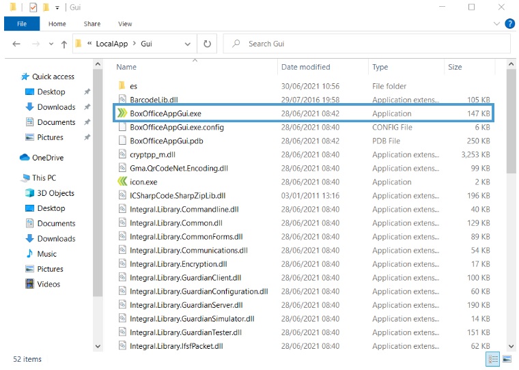Viewport: 519px width, 370px height.
Task: Open the recent locations dropdown arrow
Action: pos(51,44)
